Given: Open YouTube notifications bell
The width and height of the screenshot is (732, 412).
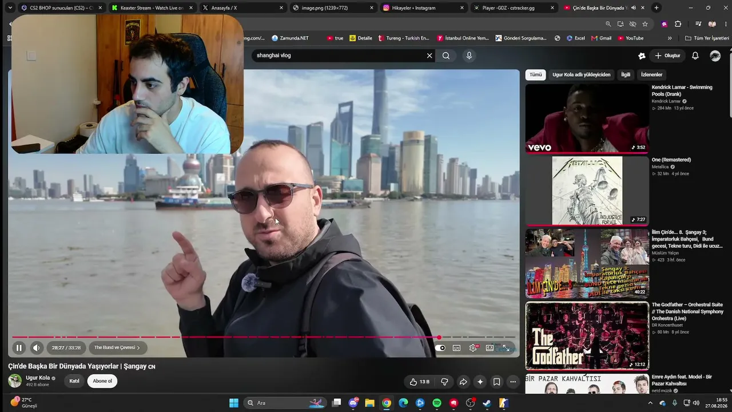Looking at the screenshot, I should pyautogui.click(x=695, y=56).
